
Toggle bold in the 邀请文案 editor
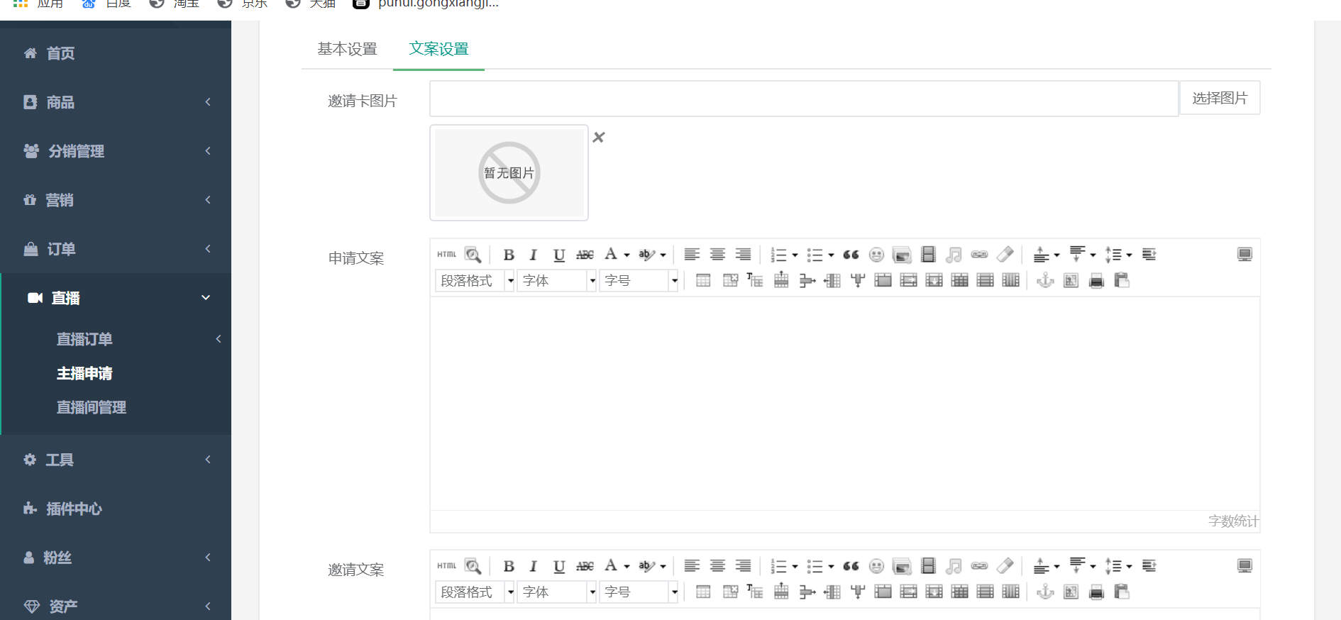509,566
